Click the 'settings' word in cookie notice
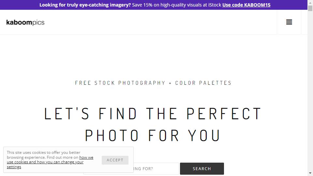The width and height of the screenshot is (313, 176). tap(14, 167)
